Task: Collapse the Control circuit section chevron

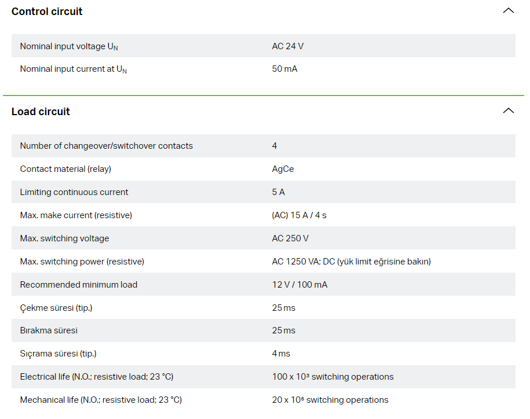Action: pos(508,11)
